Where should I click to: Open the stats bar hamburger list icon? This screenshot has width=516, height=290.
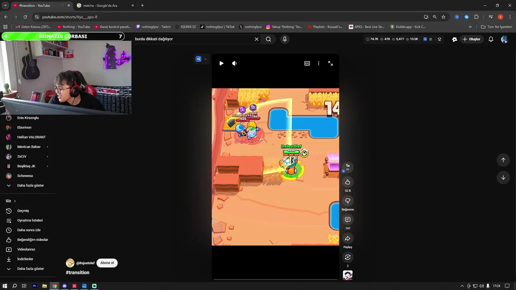(431, 39)
